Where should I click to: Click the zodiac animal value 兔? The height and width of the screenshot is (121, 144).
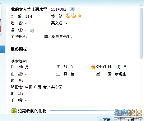click(x=72, y=74)
